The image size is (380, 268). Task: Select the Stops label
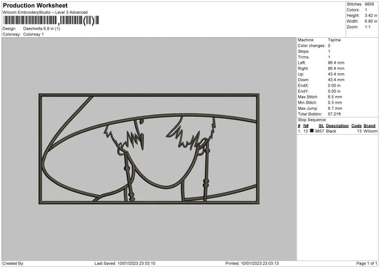(303, 51)
